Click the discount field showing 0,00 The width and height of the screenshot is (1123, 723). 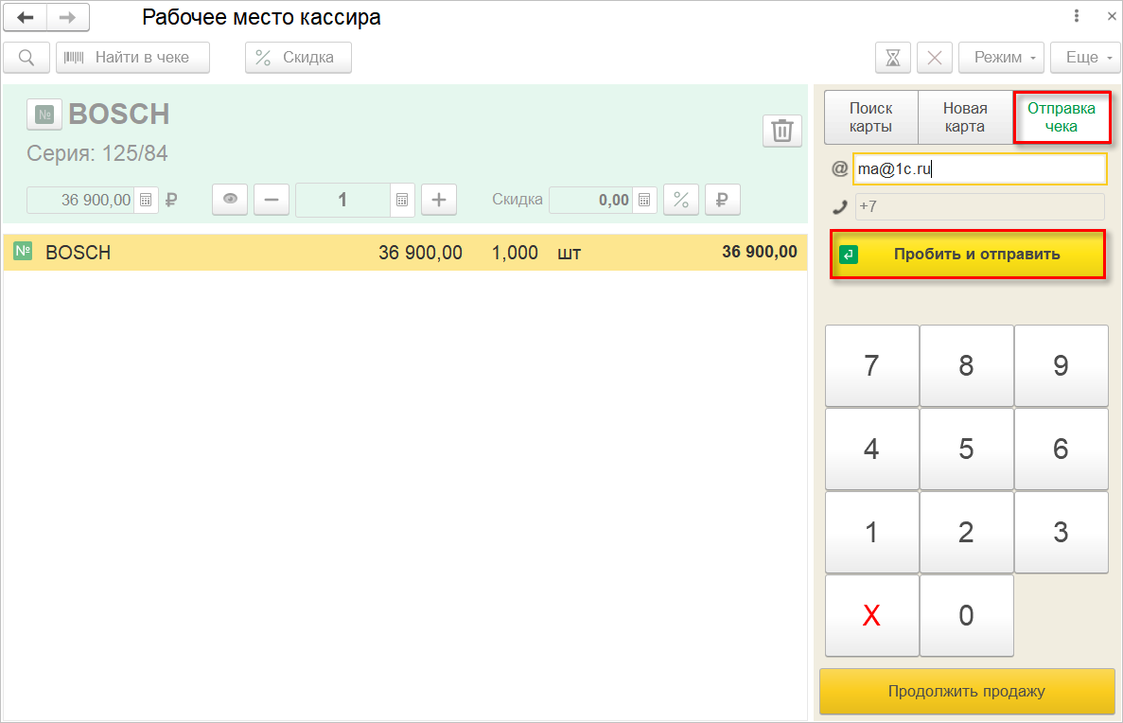[591, 200]
